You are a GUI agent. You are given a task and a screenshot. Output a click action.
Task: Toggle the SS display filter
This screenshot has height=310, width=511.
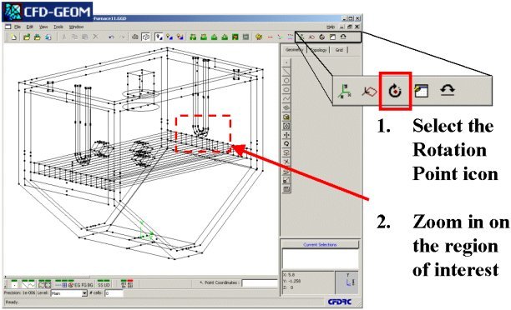pos(100,285)
